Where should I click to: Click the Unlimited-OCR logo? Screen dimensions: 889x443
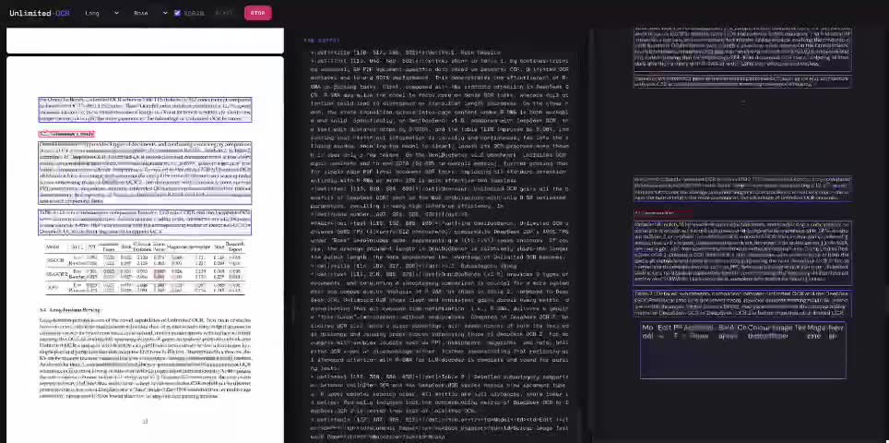click(40, 13)
